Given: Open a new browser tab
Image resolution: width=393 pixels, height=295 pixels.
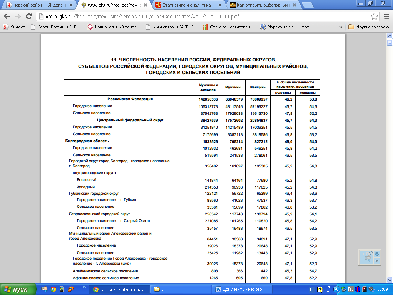Looking at the screenshot, I should coord(307,5).
